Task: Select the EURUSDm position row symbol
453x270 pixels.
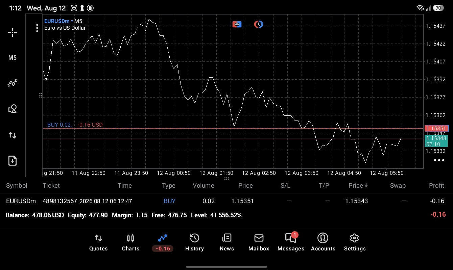Action: [21, 201]
